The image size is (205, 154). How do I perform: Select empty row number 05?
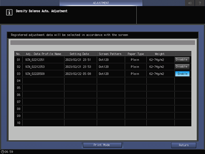[x=19, y=88]
